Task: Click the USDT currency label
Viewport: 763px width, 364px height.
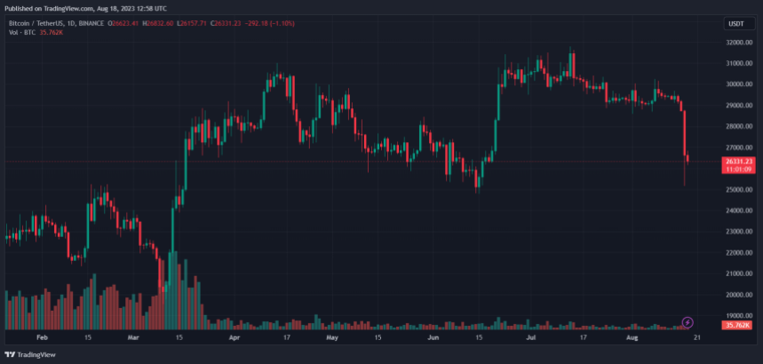Action: point(735,25)
